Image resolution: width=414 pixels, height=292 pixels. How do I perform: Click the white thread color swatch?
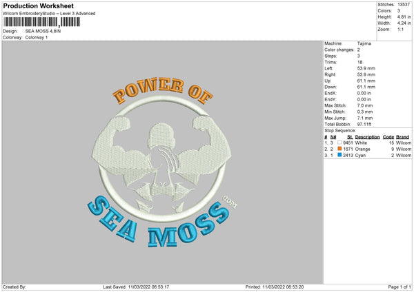[339, 143]
